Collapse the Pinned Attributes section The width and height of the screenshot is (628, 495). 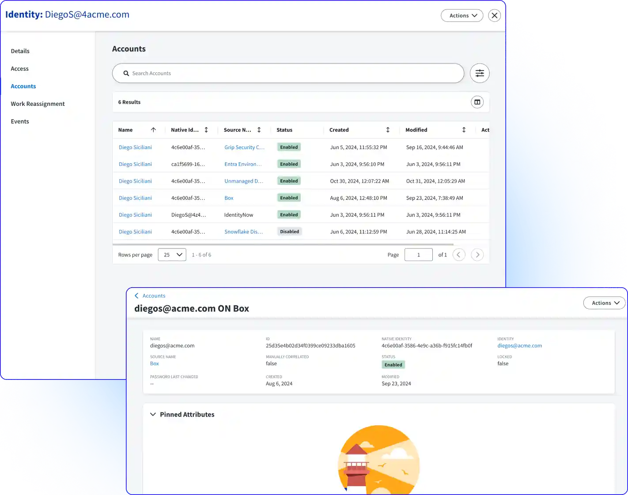click(x=153, y=414)
